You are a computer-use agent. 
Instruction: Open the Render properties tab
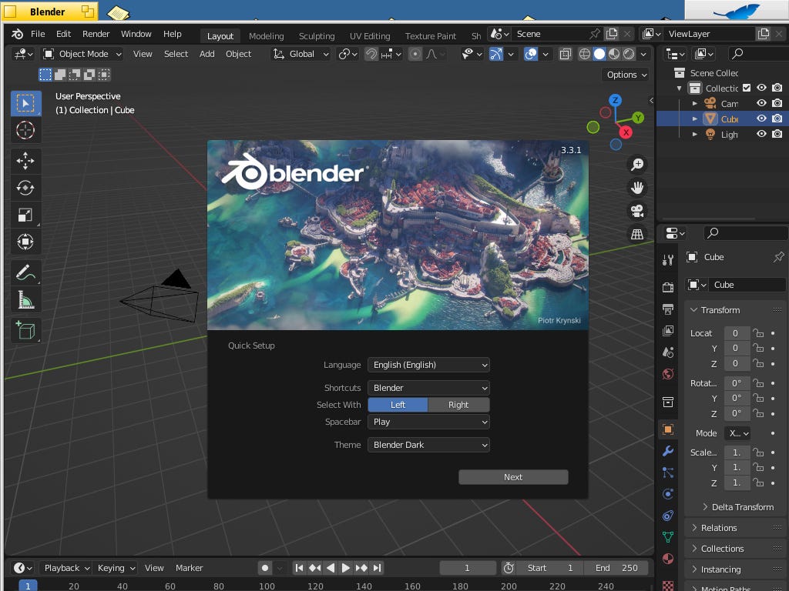coord(668,288)
